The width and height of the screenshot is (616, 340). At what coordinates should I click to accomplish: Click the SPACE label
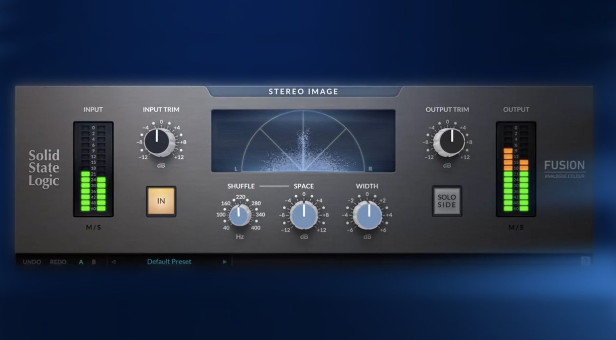[x=304, y=186]
